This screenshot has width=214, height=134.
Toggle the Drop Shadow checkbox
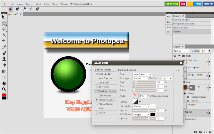[x=97, y=74]
